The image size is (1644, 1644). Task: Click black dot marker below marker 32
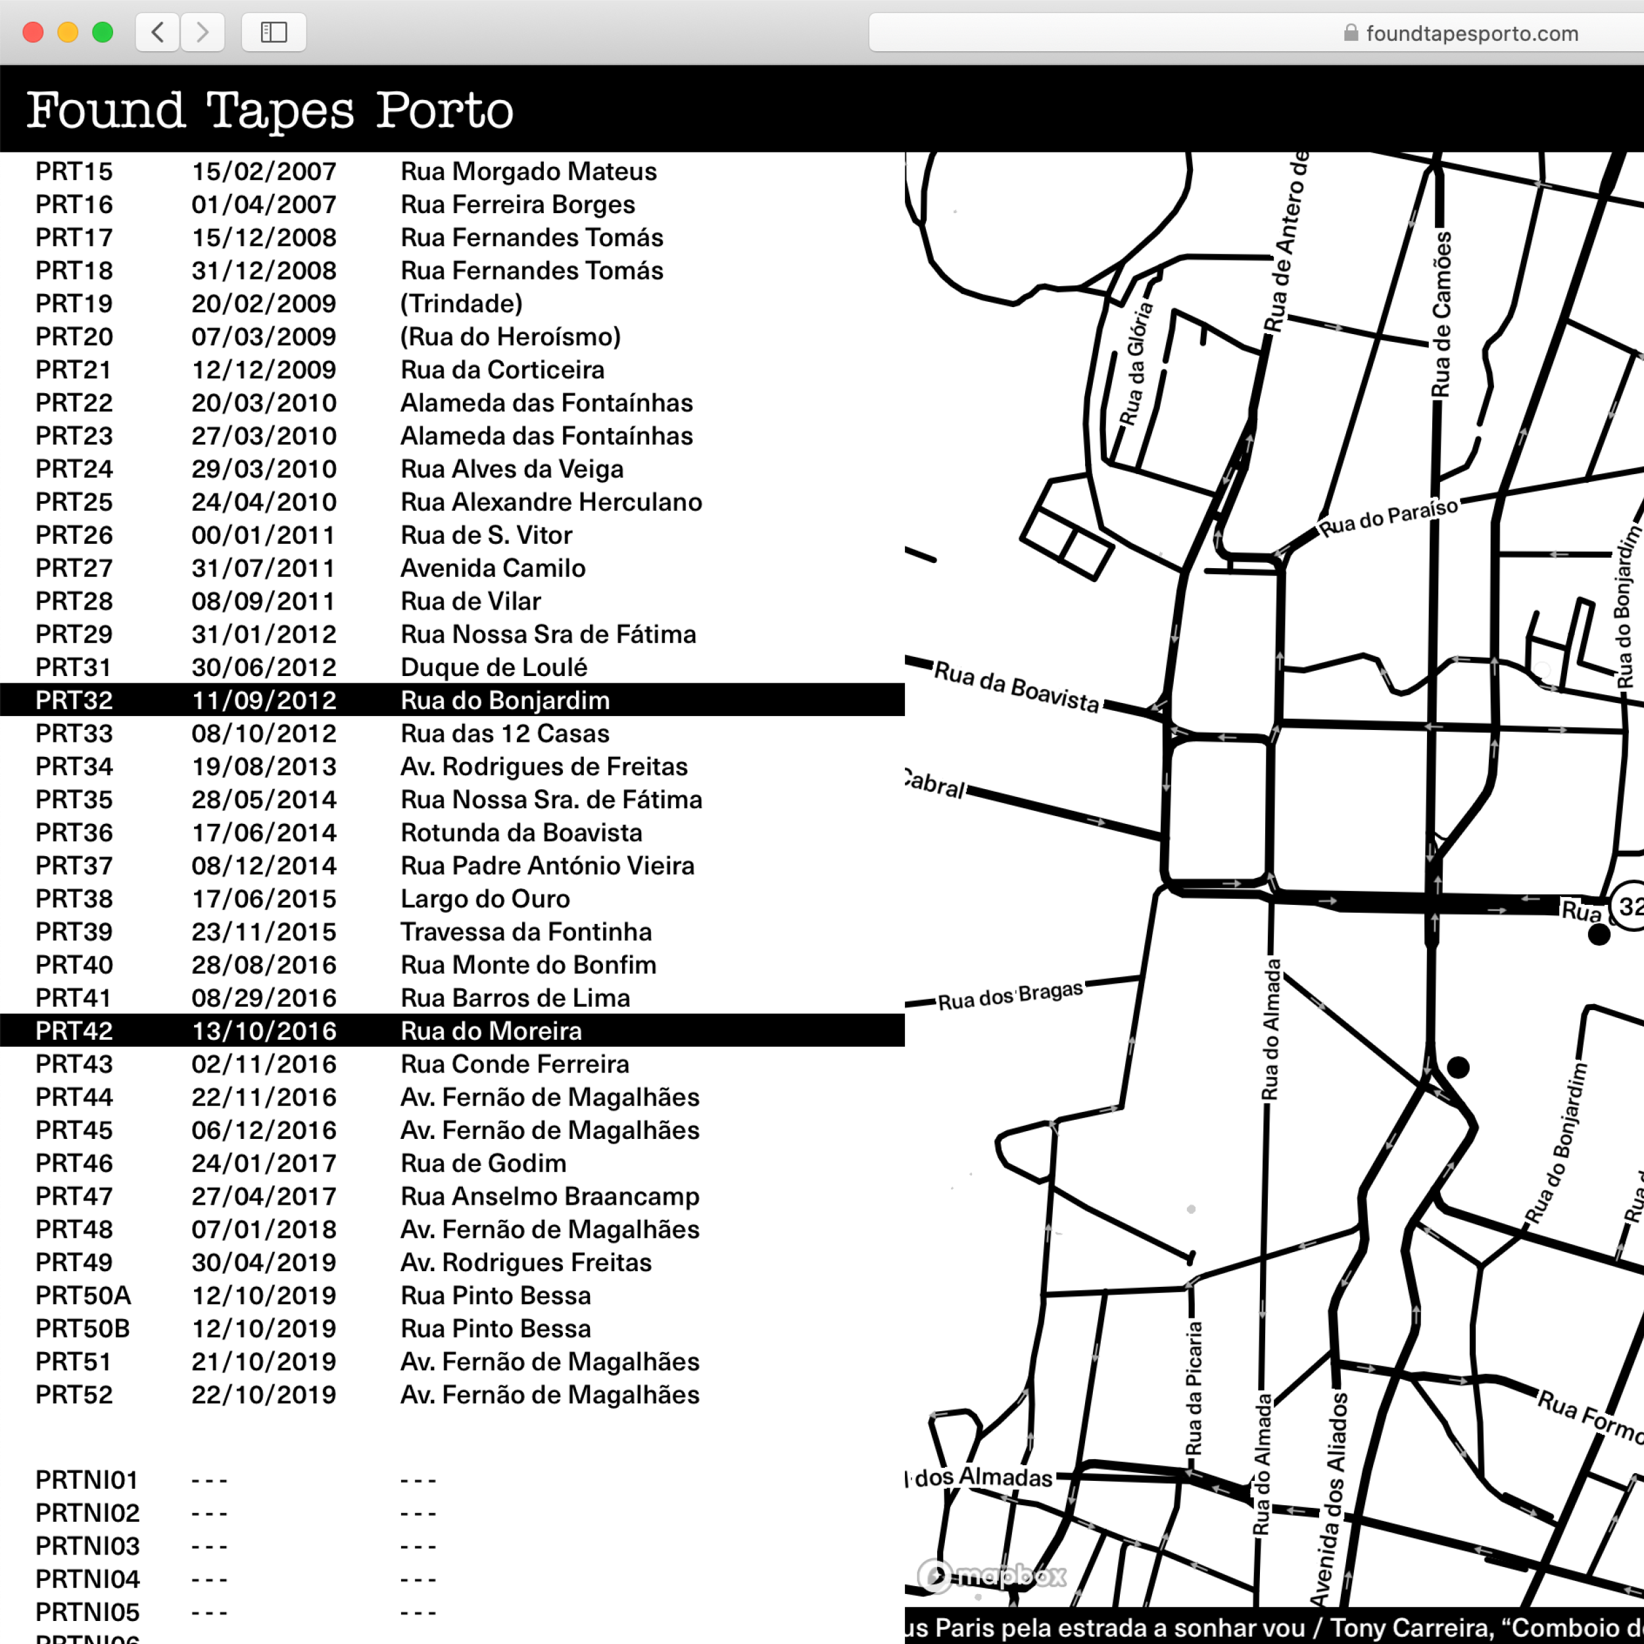pos(1599,935)
